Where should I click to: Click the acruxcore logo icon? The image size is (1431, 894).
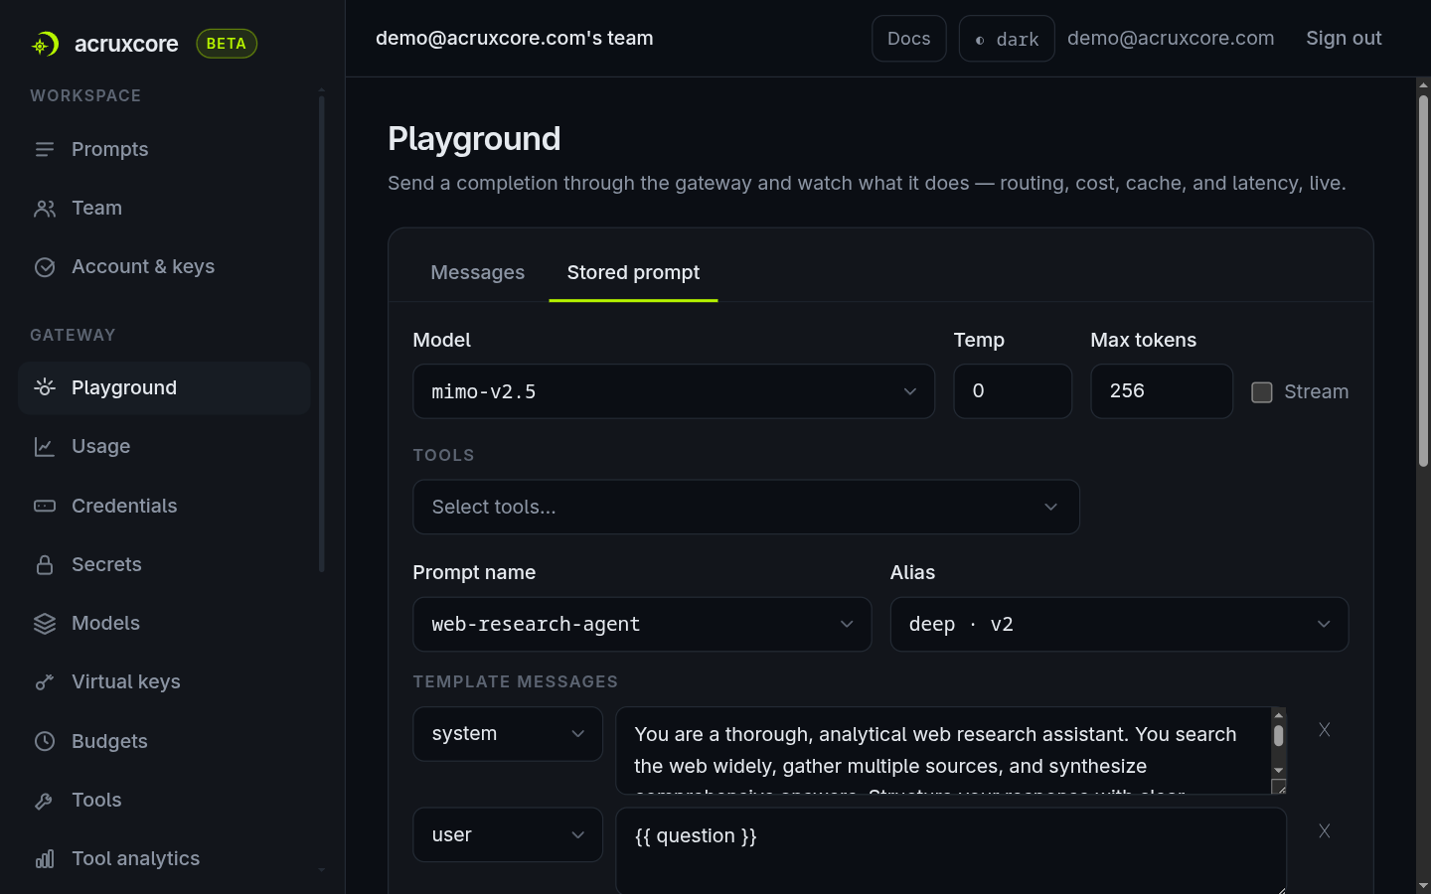click(45, 44)
